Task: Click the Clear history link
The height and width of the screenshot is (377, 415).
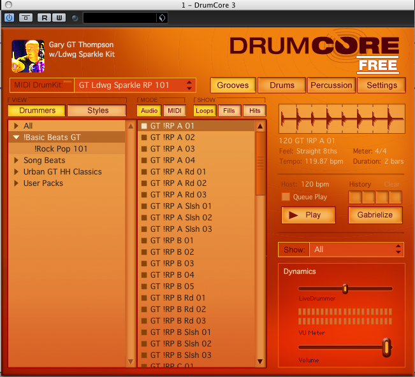Action: pyautogui.click(x=391, y=184)
